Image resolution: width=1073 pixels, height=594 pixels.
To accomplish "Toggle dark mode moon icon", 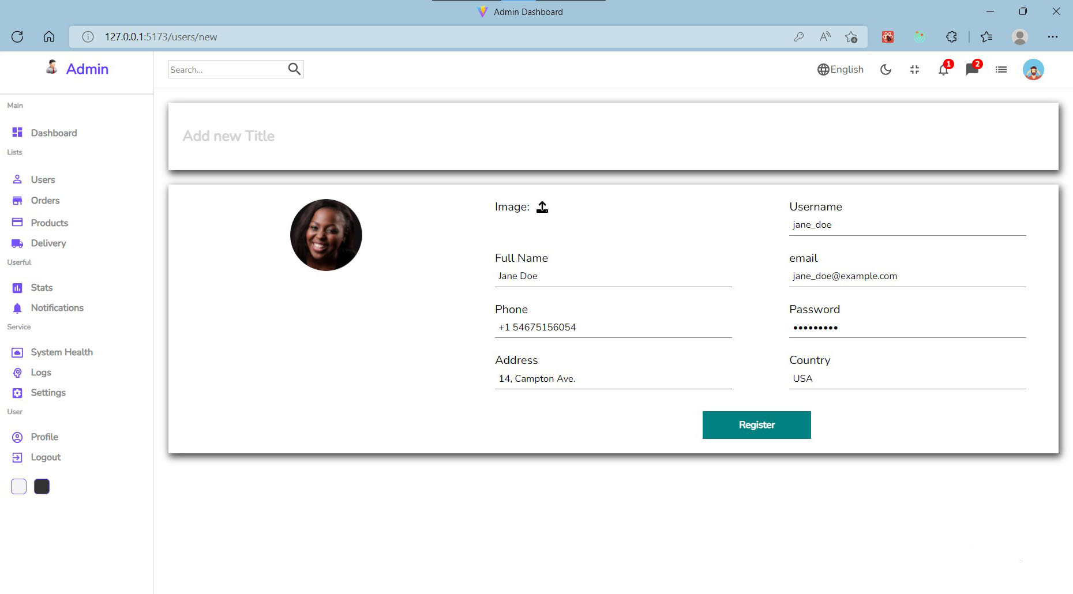I will pyautogui.click(x=886, y=70).
